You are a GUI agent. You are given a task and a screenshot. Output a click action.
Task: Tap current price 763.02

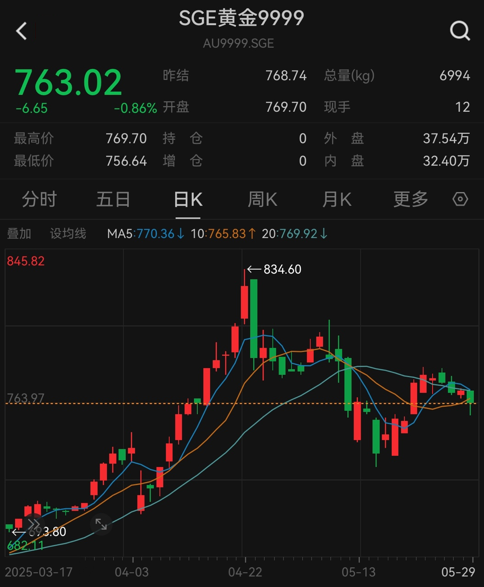click(68, 83)
